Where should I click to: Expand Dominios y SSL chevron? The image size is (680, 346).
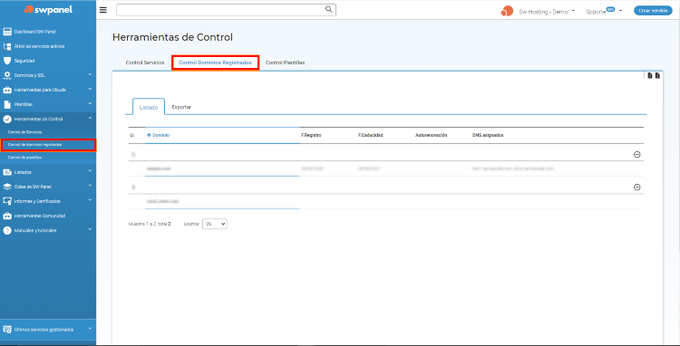pos(90,75)
